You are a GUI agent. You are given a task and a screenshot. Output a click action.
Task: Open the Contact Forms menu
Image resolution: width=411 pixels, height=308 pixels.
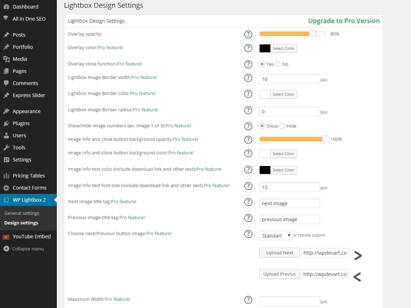tap(29, 187)
